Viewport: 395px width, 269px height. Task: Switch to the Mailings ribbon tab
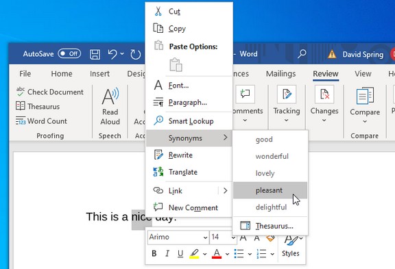[x=280, y=74]
